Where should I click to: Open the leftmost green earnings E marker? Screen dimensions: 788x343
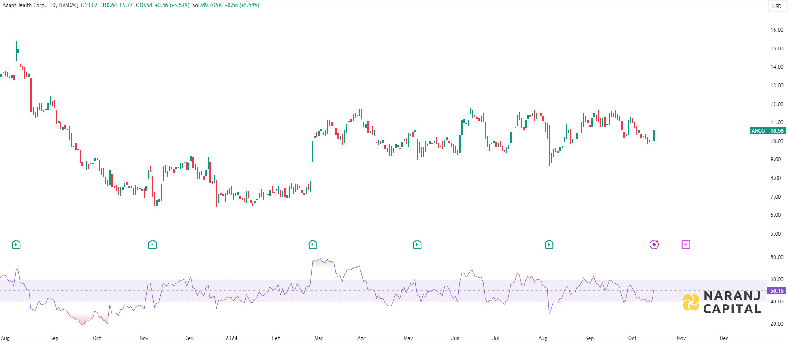(16, 245)
